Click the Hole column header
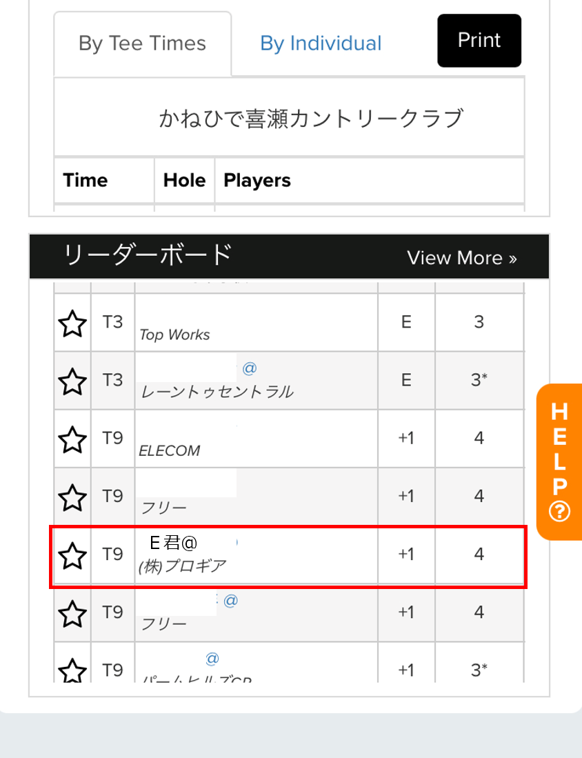 [184, 180]
